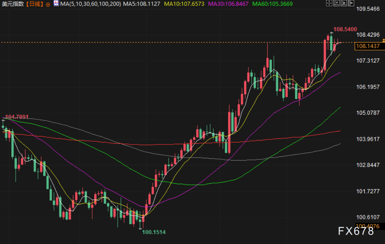Click the current price tag 108.1437
Screen dimensions: 385x244
pyautogui.click(x=368, y=46)
